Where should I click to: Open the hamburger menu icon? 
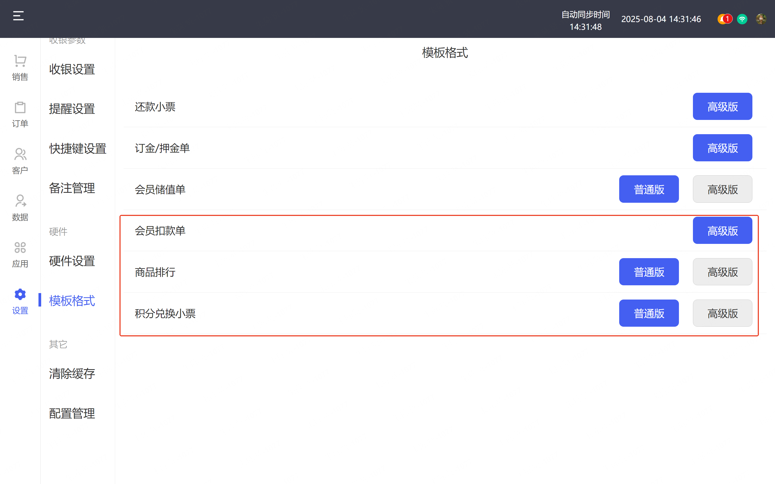click(x=18, y=16)
